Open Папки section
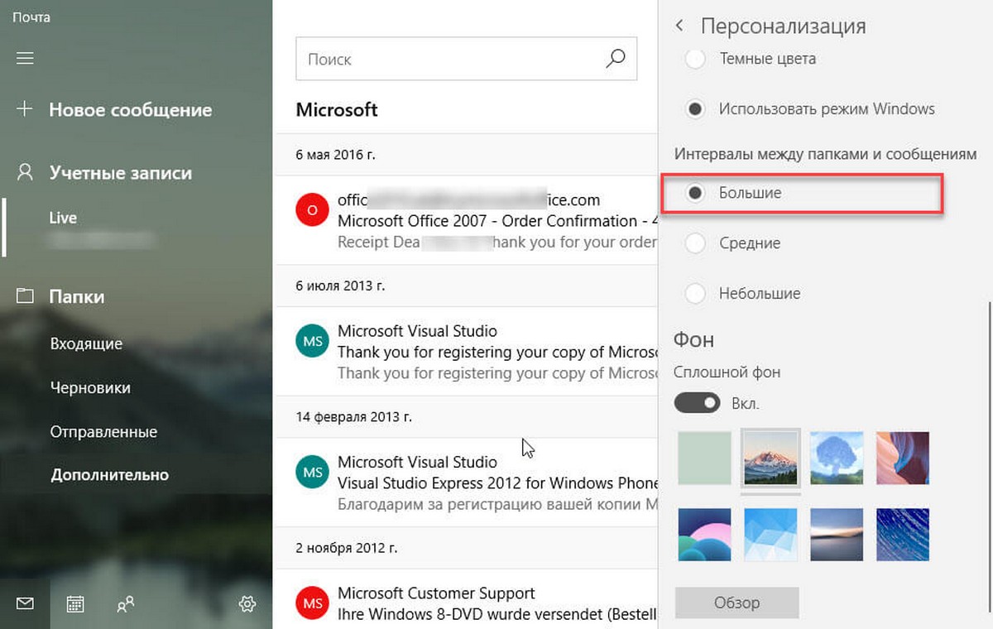Image resolution: width=993 pixels, height=629 pixels. [x=76, y=296]
